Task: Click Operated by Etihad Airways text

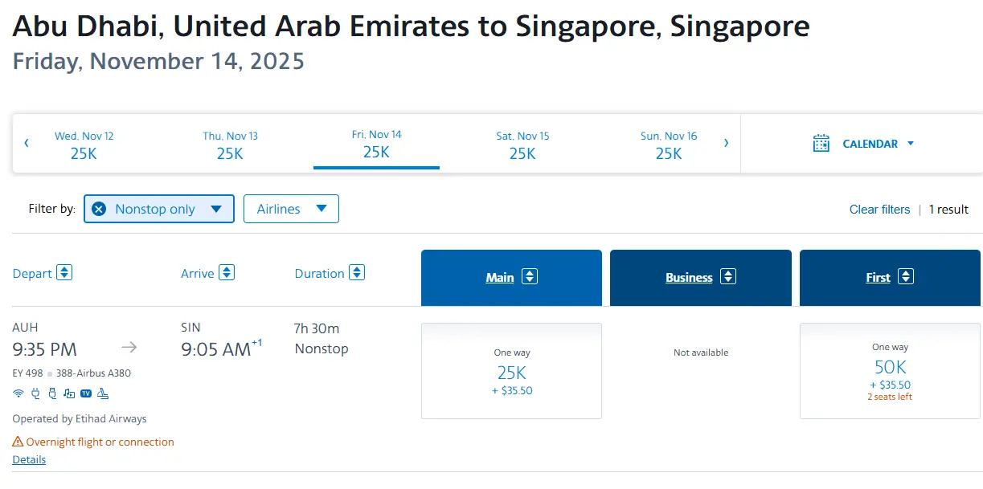Action: 80,419
